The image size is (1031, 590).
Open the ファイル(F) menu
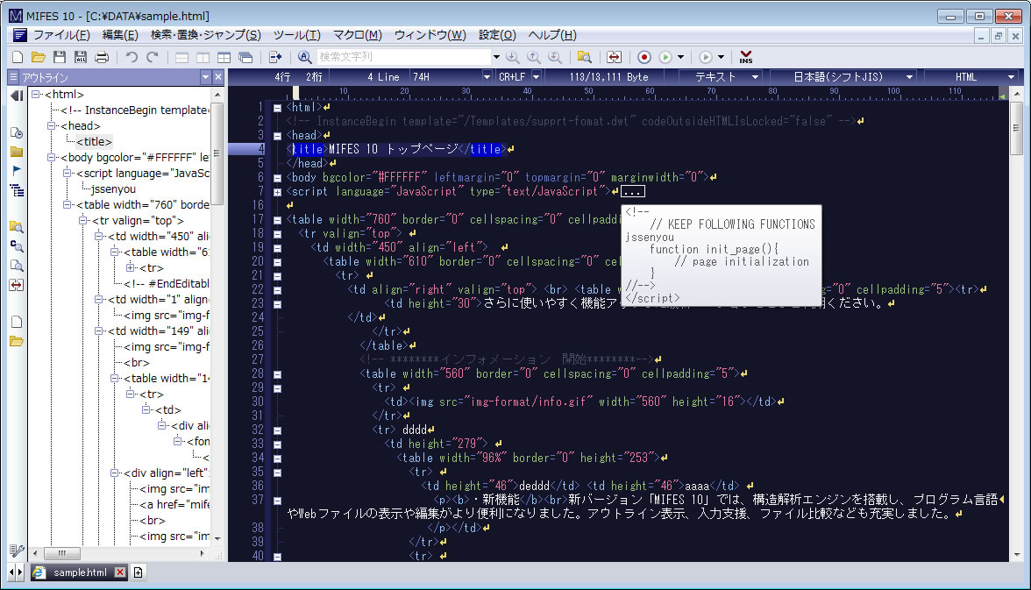coord(61,35)
